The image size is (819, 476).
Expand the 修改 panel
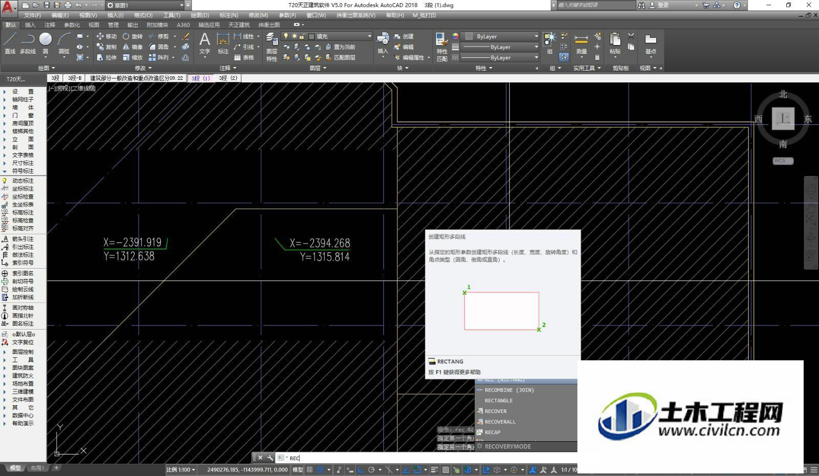pos(143,68)
